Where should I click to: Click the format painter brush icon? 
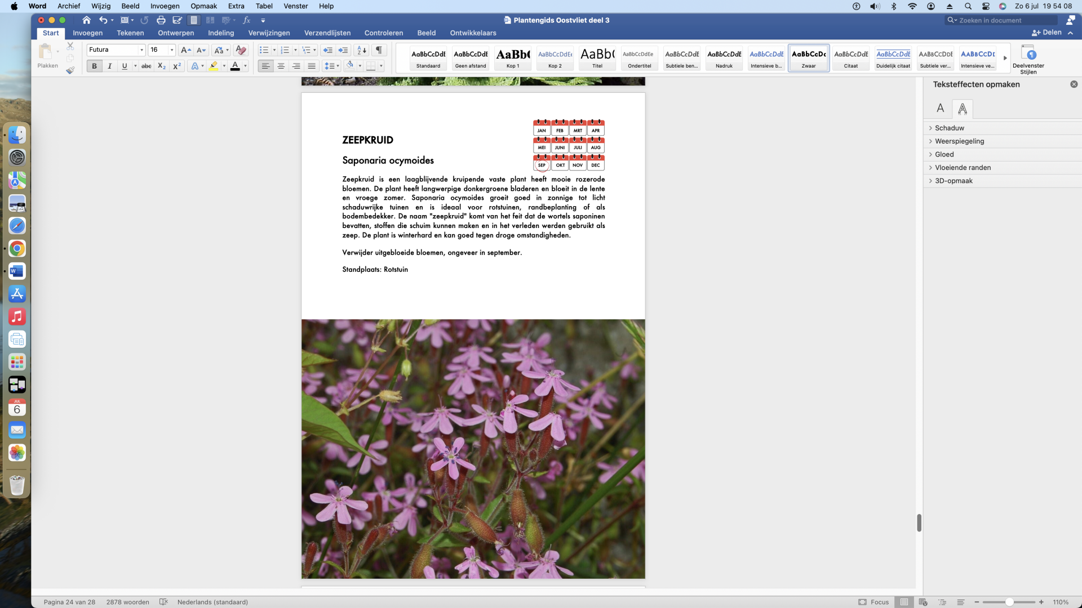(x=70, y=70)
